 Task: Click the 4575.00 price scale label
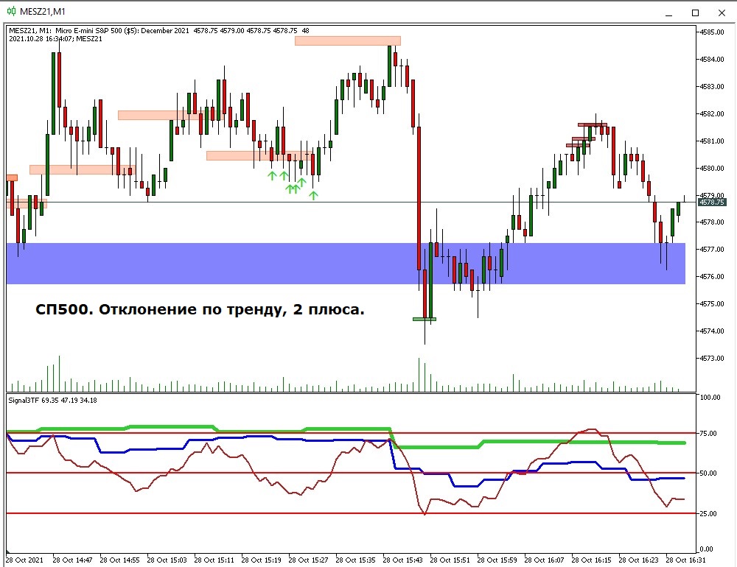(712, 304)
